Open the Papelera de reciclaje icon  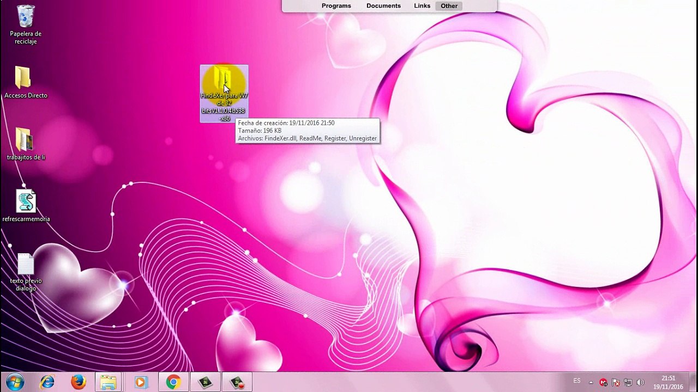click(x=26, y=24)
